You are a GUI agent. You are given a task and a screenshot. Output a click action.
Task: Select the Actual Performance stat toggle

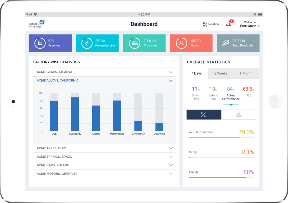(x=231, y=94)
